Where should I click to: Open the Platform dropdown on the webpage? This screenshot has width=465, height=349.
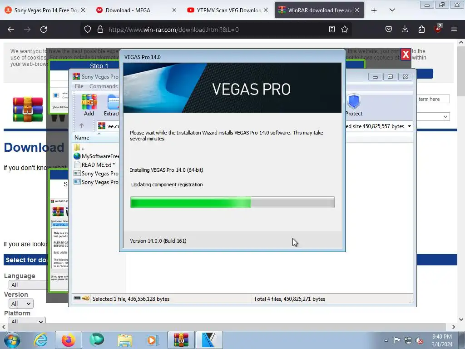[27, 320]
